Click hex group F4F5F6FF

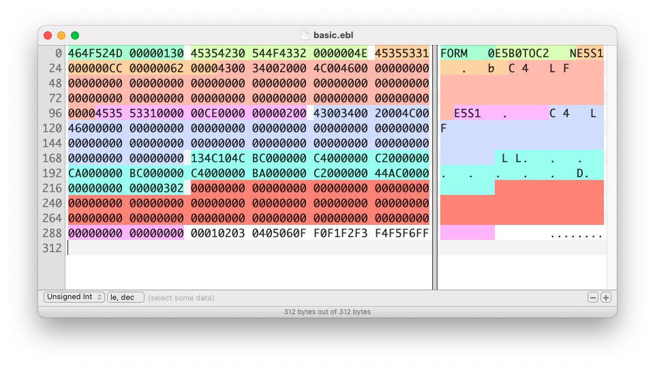(x=402, y=234)
